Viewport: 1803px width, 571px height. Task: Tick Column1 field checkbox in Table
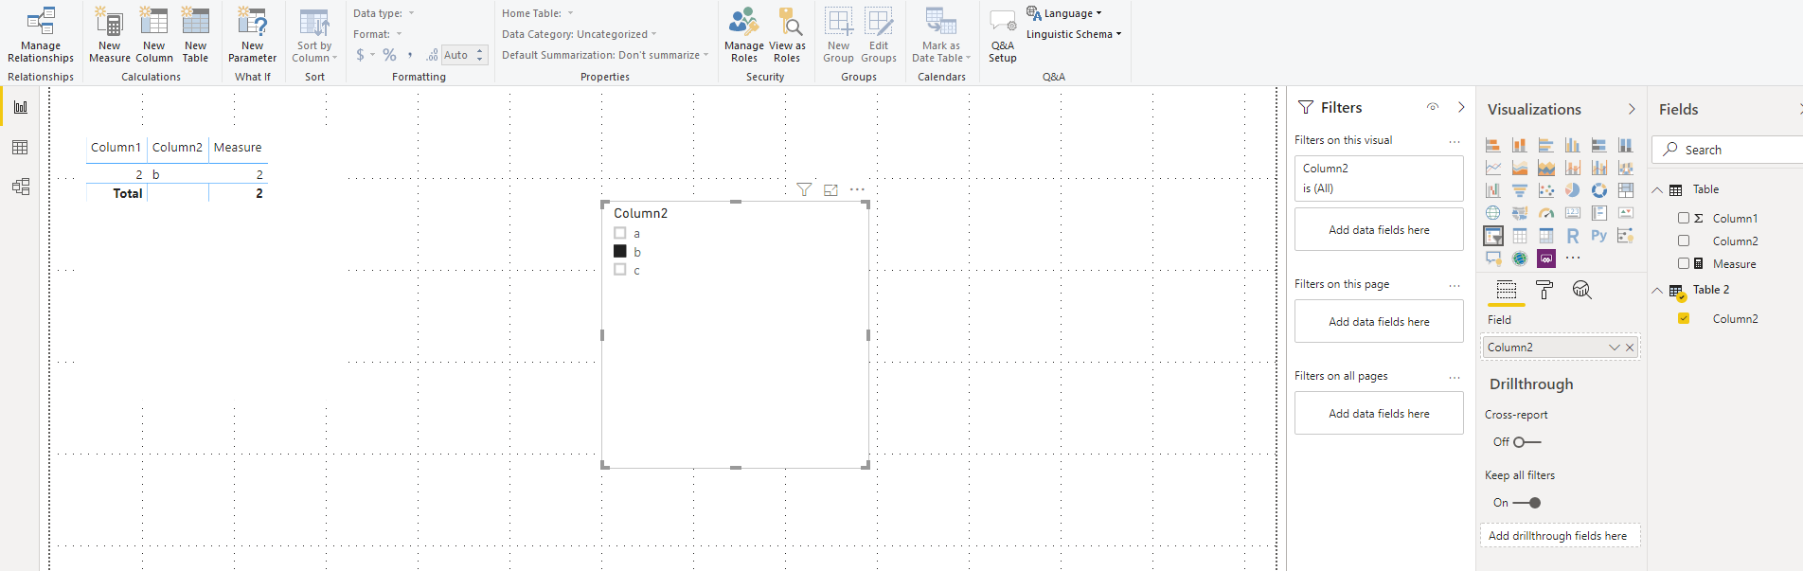click(x=1684, y=218)
